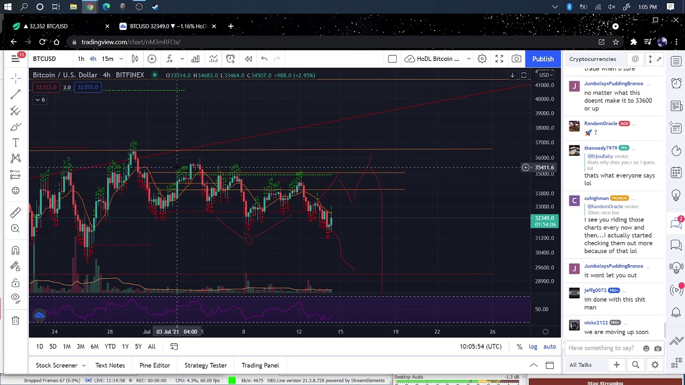This screenshot has width=685, height=385.
Task: Toggle magnet mode for drawings
Action: tap(16, 251)
